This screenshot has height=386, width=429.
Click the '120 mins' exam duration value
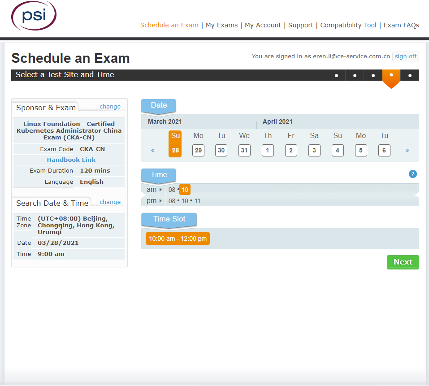coord(95,171)
